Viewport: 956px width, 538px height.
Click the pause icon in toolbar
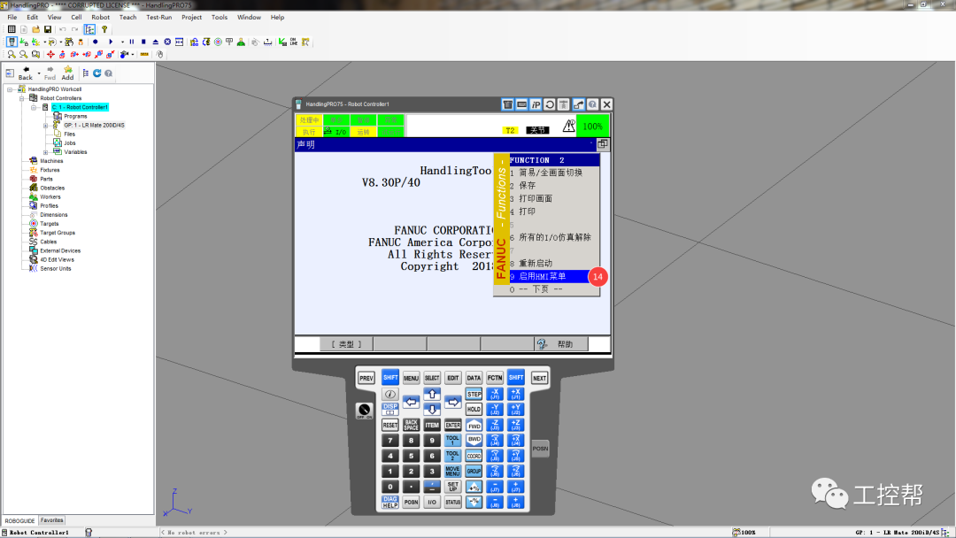[132, 42]
